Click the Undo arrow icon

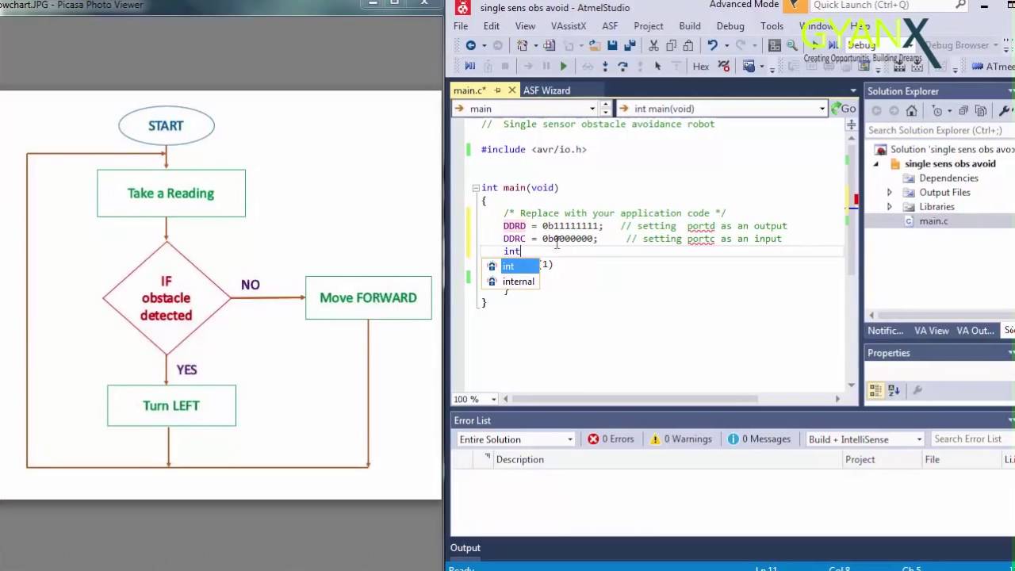(712, 46)
